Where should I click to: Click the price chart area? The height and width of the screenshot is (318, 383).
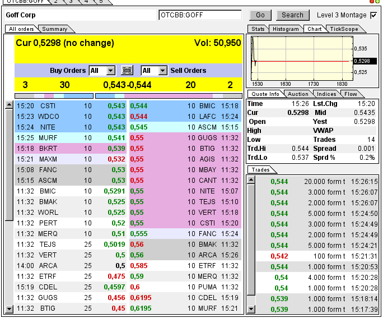tap(302, 58)
